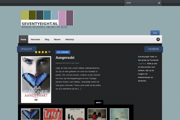180x120 pixels.
Task: Open the Home menu item
Action: [x=23, y=39]
